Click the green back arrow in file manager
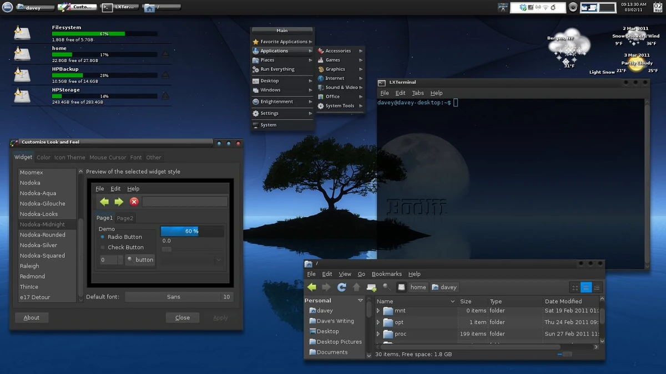The image size is (666, 374). pyautogui.click(x=312, y=287)
